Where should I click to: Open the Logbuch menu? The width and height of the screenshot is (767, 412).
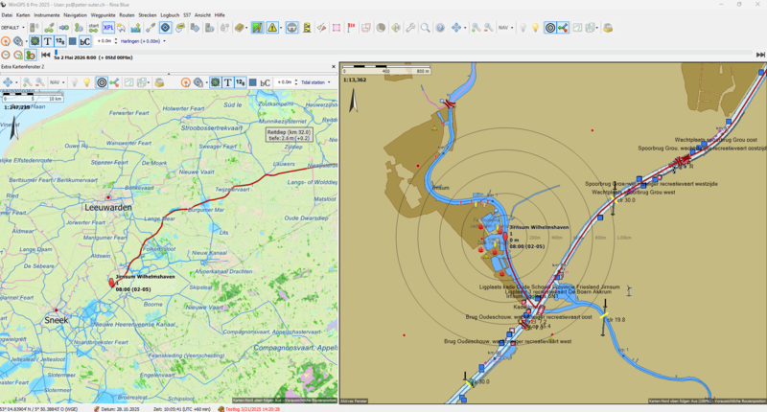coord(170,15)
